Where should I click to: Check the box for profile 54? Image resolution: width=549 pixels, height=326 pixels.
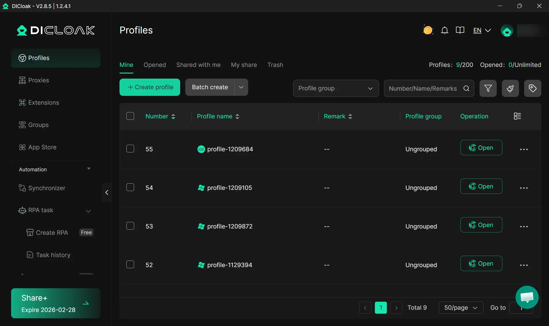click(x=130, y=187)
